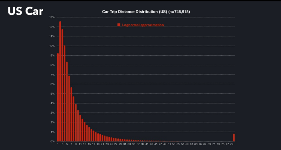Click the '11%' y-axis label

pyautogui.click(x=52, y=36)
